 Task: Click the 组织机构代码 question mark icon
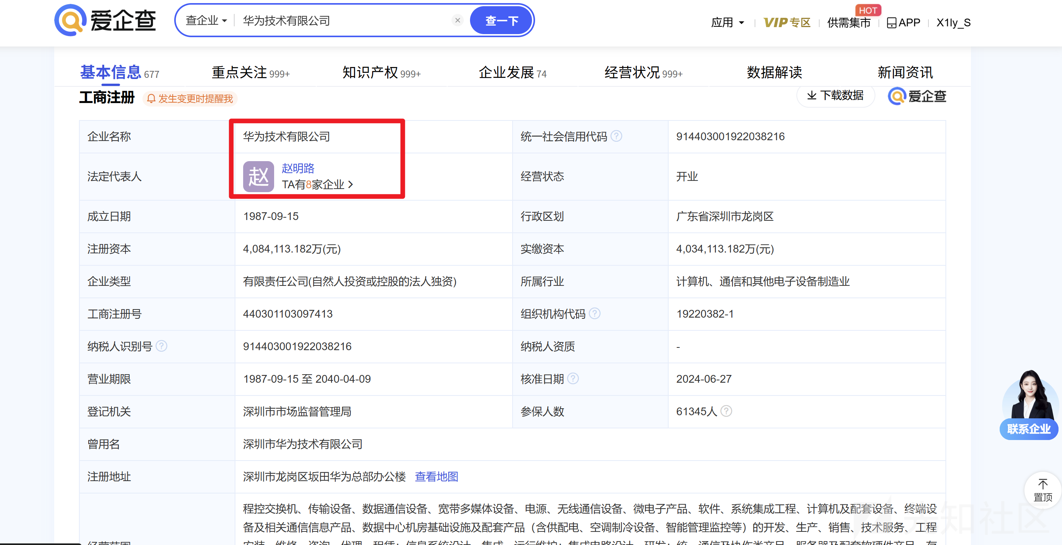(595, 313)
